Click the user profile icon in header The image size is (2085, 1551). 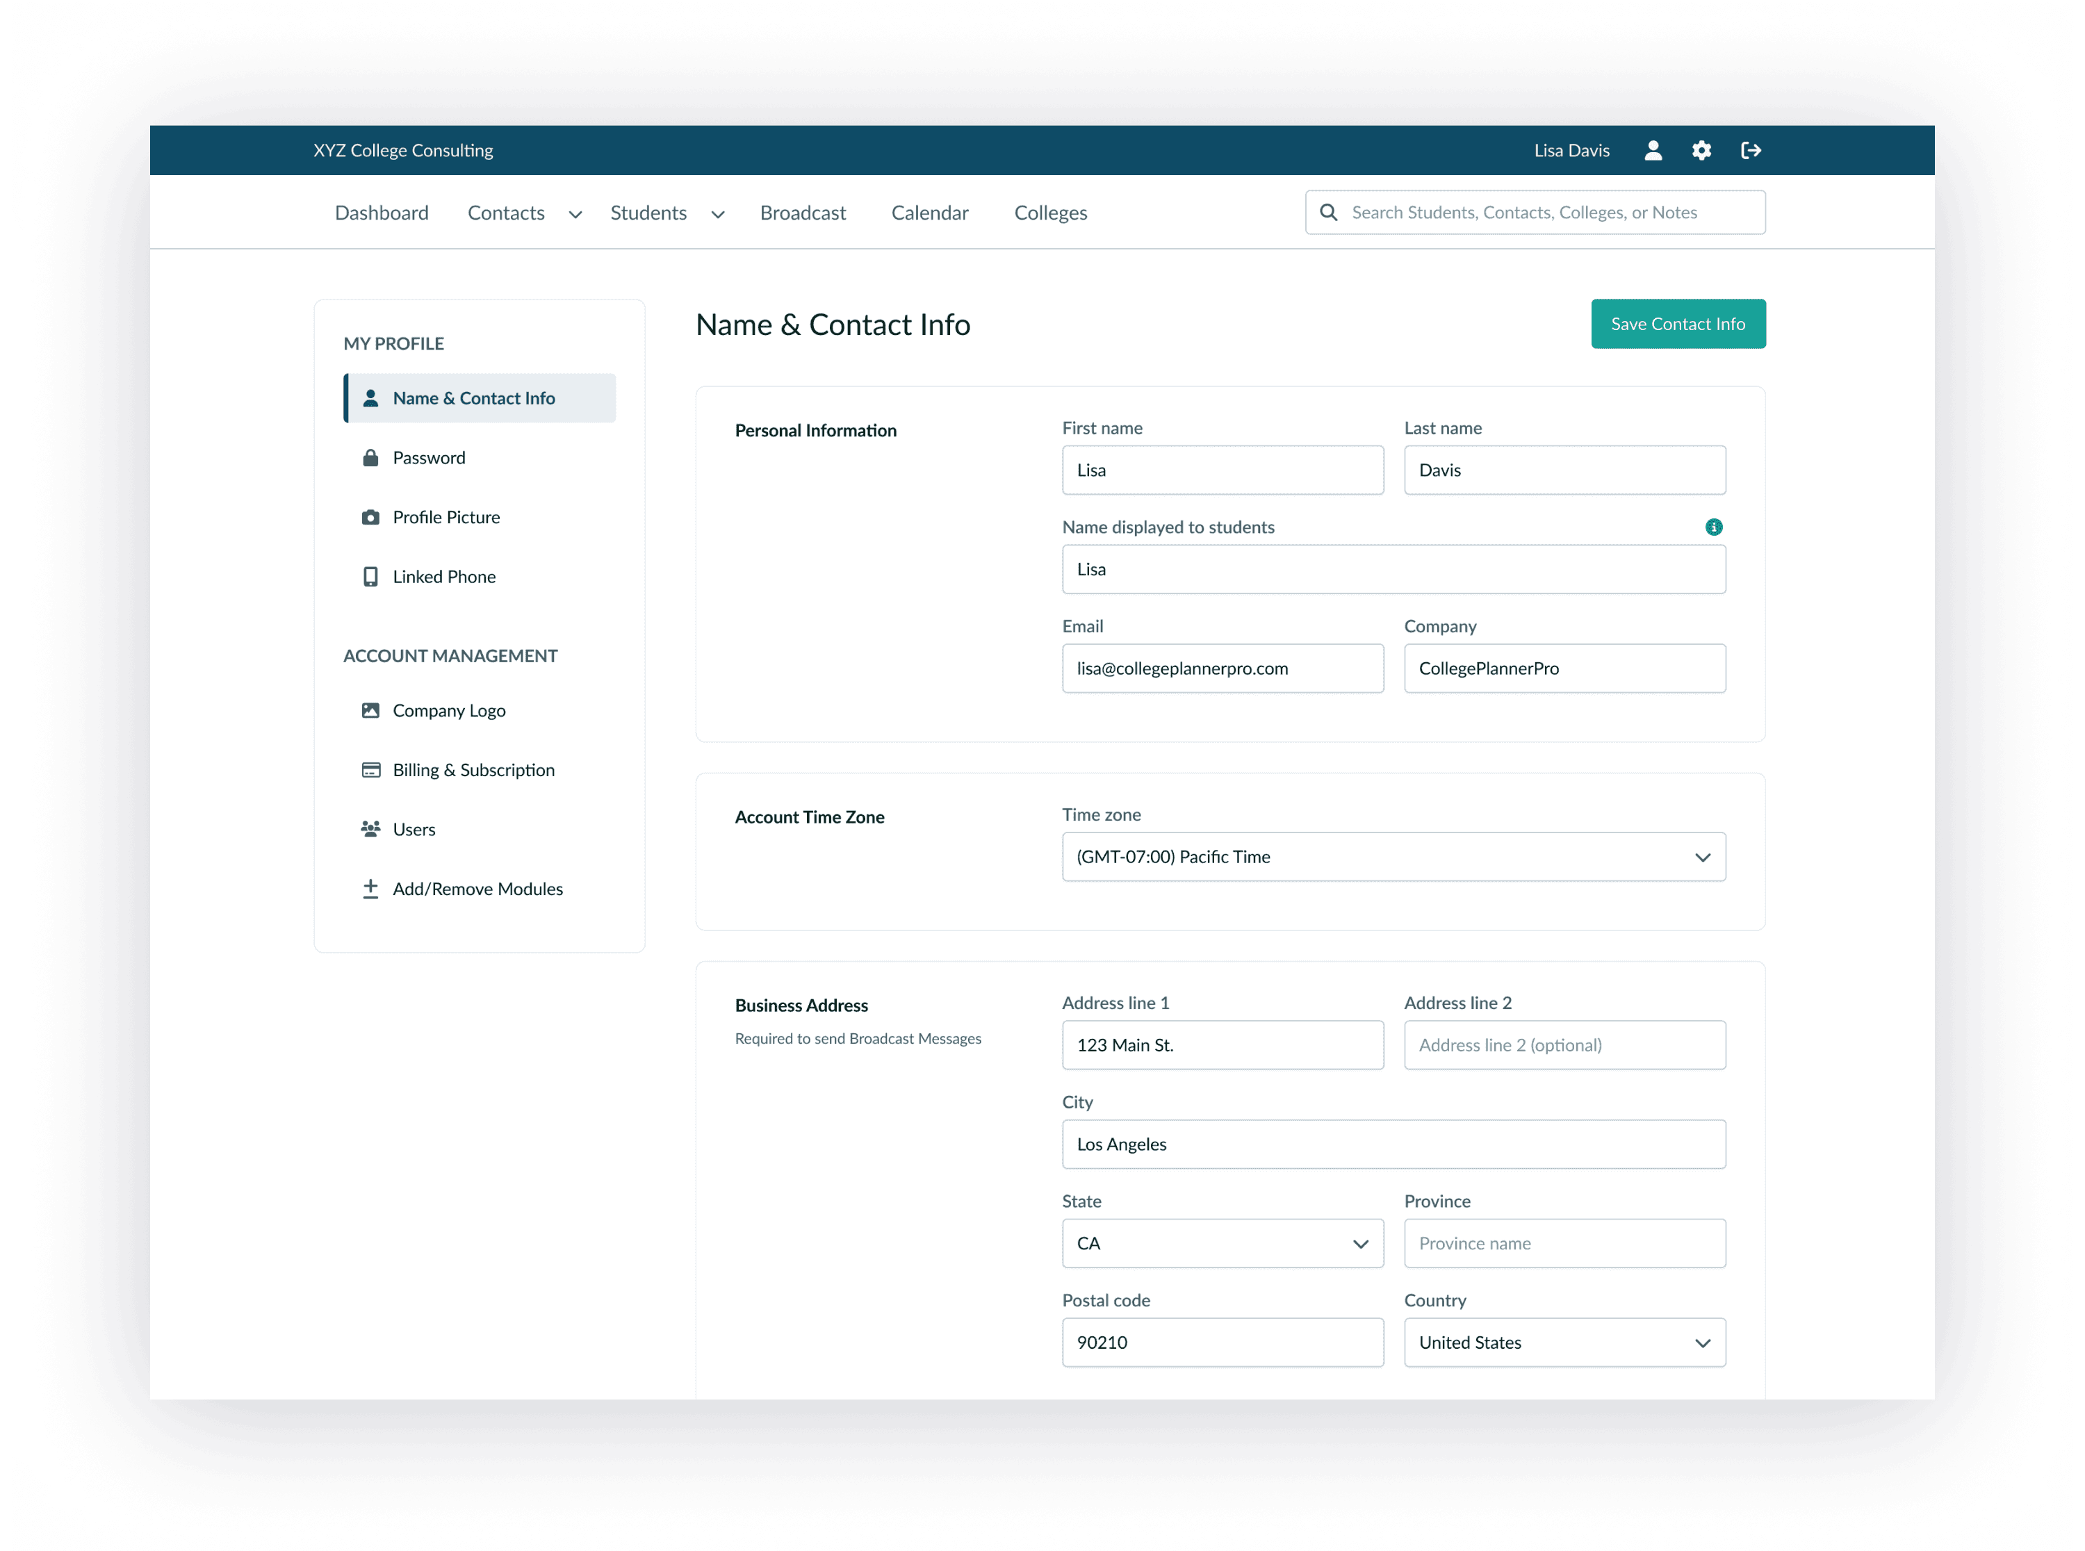coord(1653,150)
